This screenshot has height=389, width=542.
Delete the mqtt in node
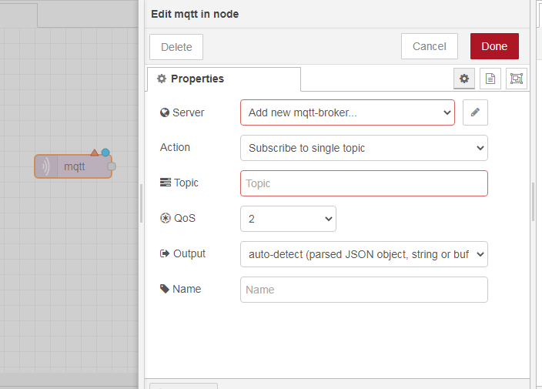[x=176, y=47]
